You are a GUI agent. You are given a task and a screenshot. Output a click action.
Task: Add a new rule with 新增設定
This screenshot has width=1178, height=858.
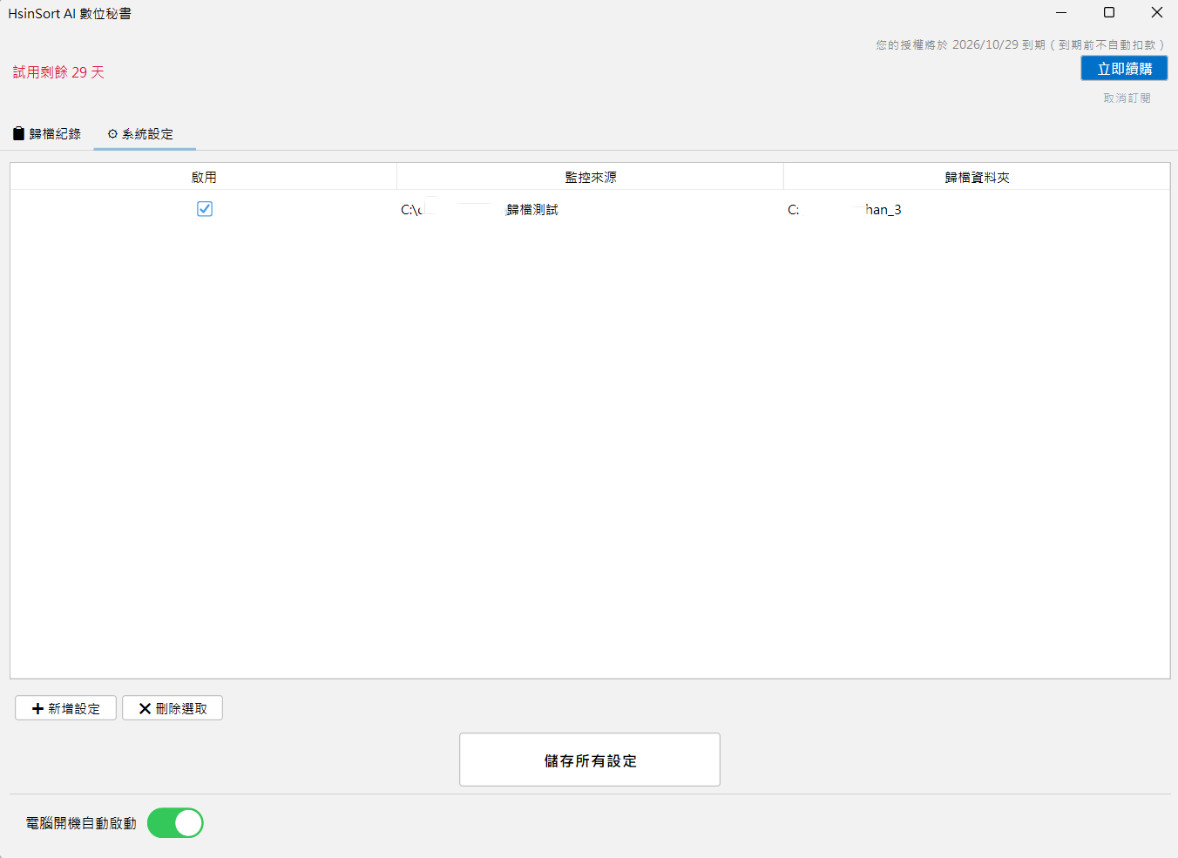[x=65, y=708]
